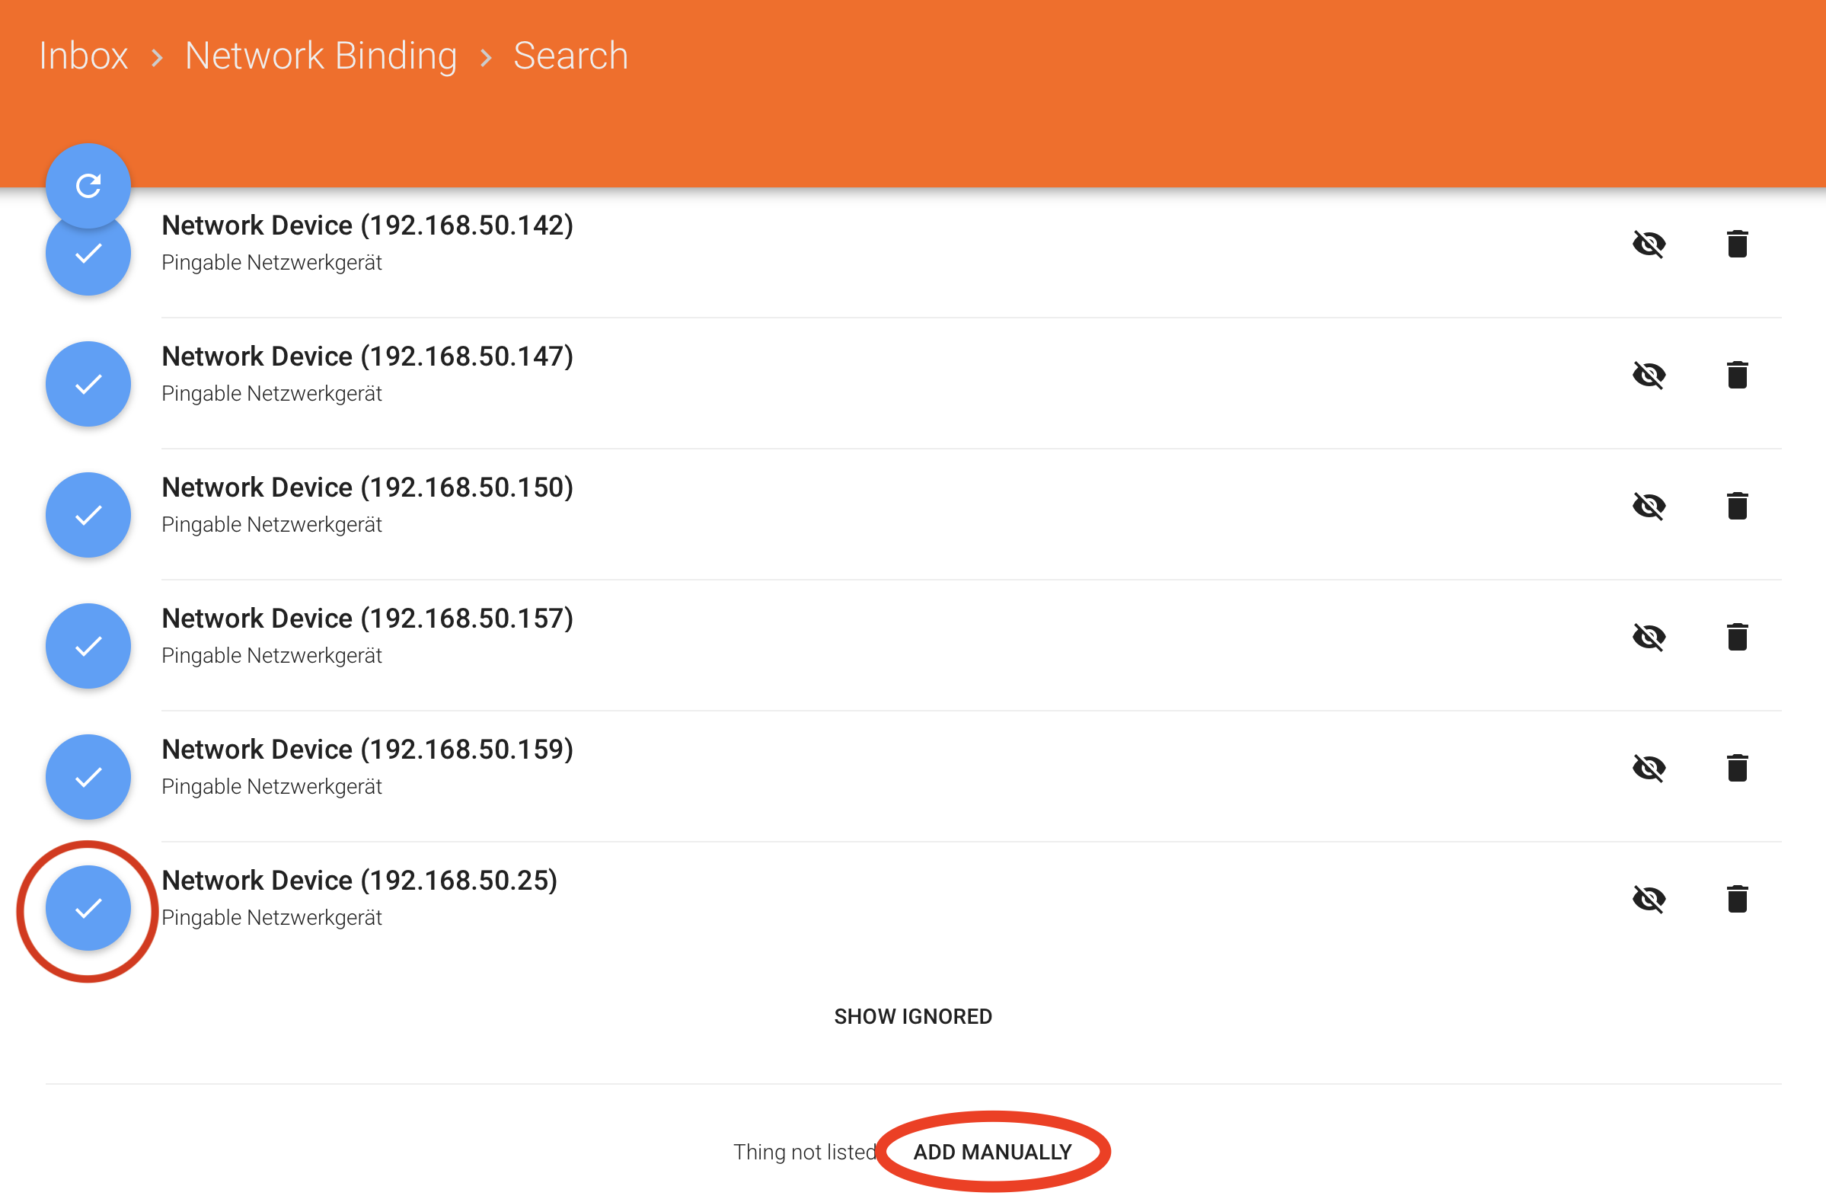Approve Network Device 192.168.50.157 checkmark
1826x1199 pixels.
pos(88,646)
